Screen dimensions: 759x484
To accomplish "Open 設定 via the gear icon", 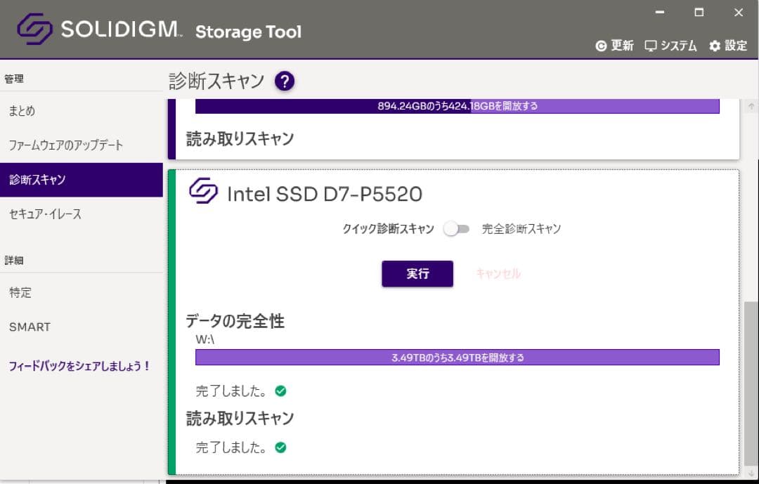I will pyautogui.click(x=715, y=46).
